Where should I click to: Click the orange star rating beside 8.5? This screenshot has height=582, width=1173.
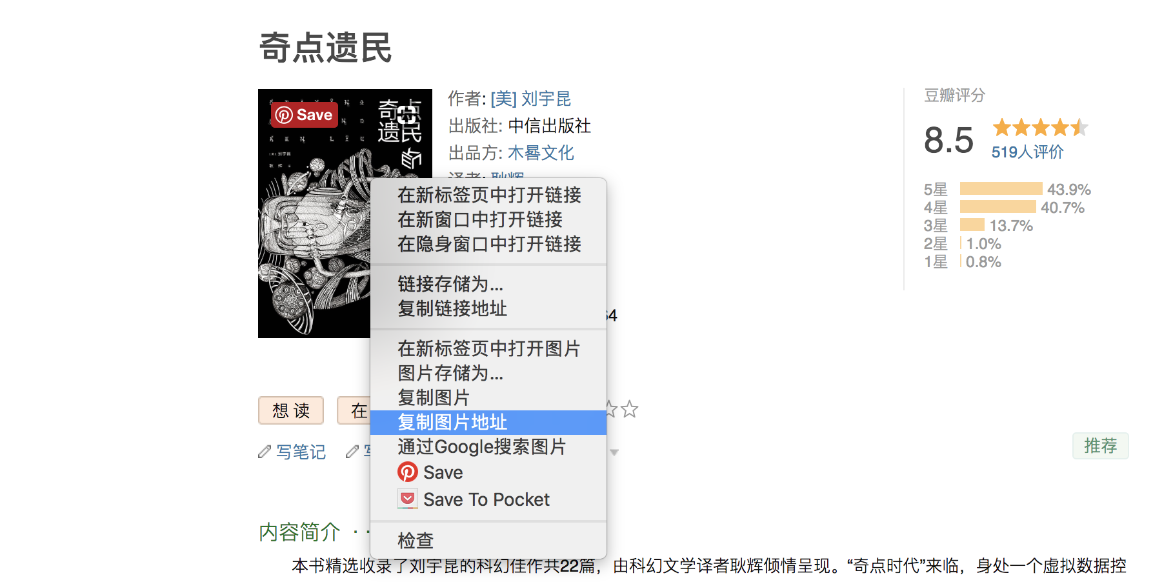click(1040, 128)
